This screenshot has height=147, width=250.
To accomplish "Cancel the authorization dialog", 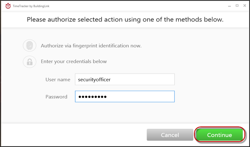I will pyautogui.click(x=170, y=135).
